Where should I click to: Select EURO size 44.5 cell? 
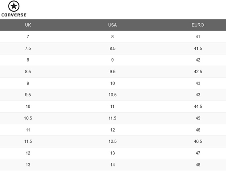click(x=198, y=107)
